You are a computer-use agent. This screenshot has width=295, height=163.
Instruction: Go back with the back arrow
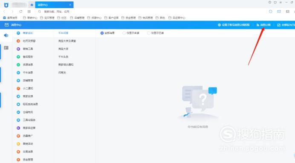[4, 12]
